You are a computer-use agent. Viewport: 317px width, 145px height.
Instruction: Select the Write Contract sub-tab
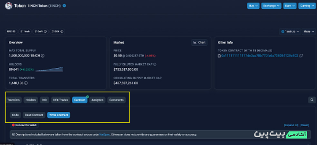(x=59, y=115)
